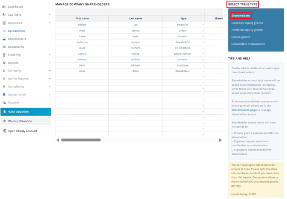Expand the Modeling menu chevron
Screen dimensions: 287x199
50,55
